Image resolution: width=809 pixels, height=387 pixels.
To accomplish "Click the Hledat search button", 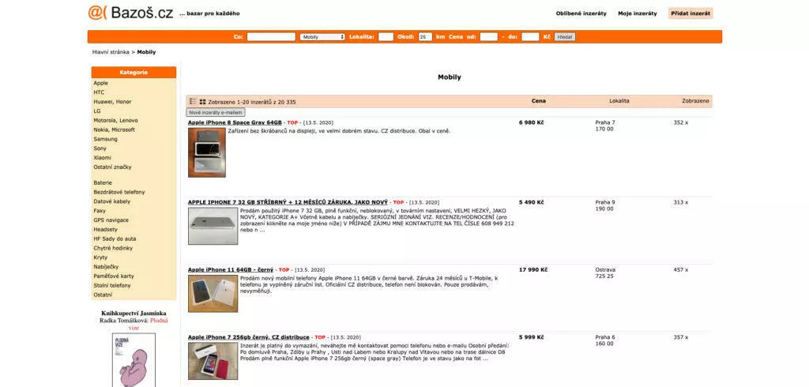I will click(565, 36).
